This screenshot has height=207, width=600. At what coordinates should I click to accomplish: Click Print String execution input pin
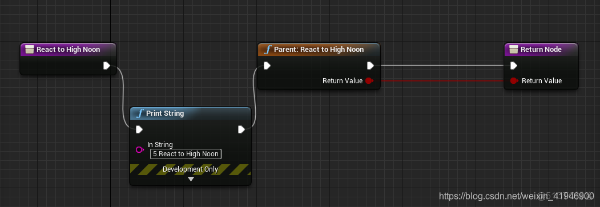click(x=139, y=129)
